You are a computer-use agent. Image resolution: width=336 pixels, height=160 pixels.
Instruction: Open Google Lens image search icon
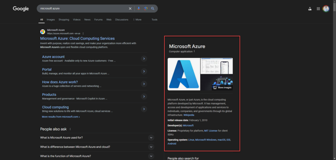pos(146,9)
